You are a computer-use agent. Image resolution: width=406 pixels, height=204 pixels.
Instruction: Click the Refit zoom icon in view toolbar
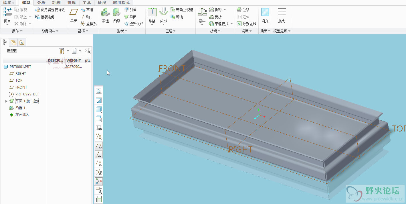pyautogui.click(x=99, y=92)
